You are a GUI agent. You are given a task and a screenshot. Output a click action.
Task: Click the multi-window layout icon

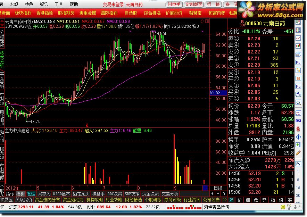(298, 54)
